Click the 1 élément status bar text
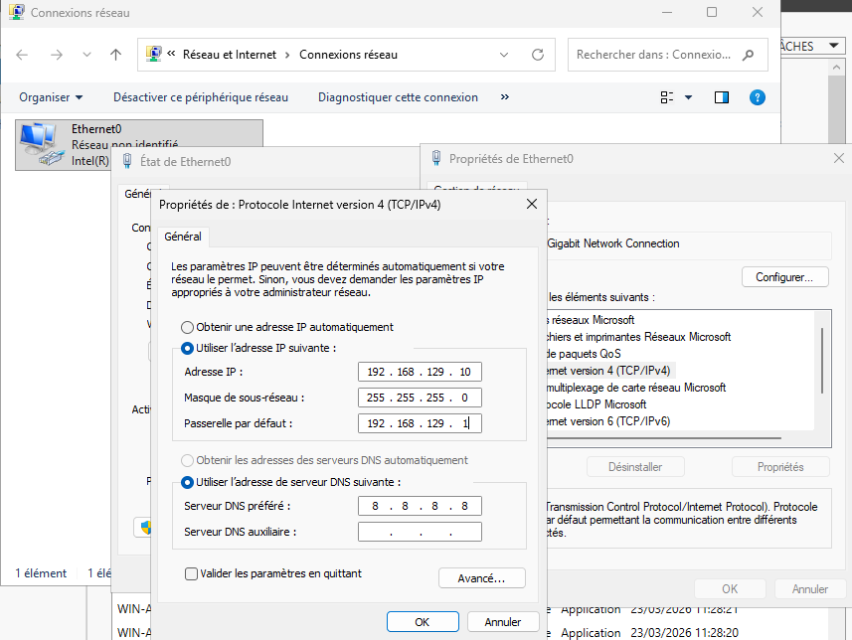Image resolution: width=852 pixels, height=640 pixels. click(41, 573)
